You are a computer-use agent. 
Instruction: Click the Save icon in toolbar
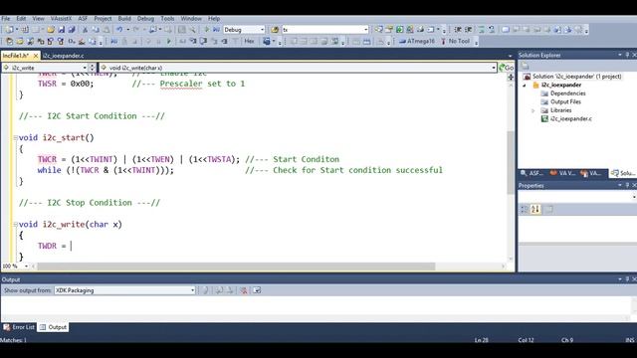(62, 30)
